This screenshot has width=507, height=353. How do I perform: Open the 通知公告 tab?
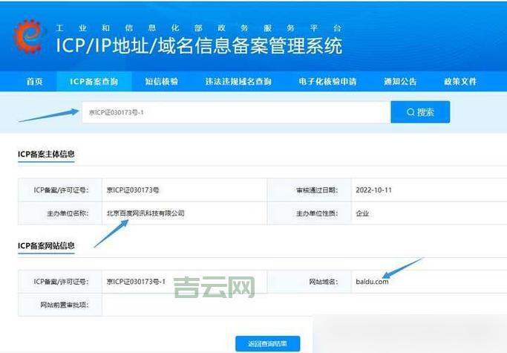[x=400, y=81]
